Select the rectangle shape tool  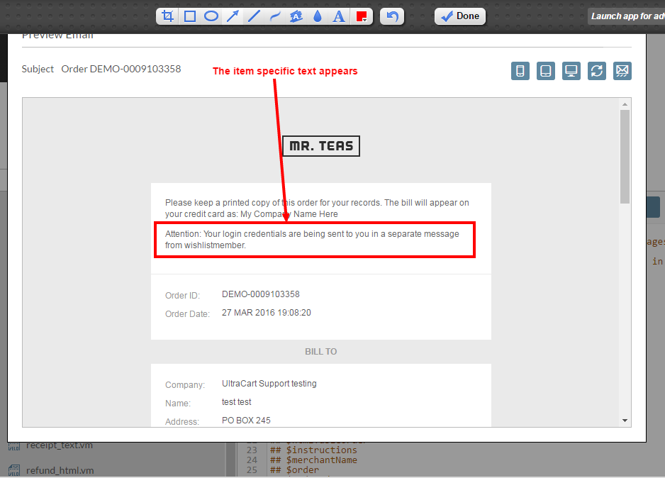(x=189, y=16)
